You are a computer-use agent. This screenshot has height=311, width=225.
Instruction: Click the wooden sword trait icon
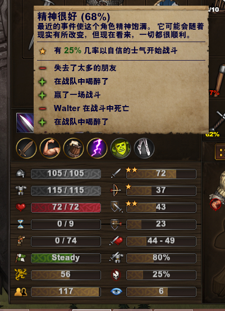tap(26, 148)
